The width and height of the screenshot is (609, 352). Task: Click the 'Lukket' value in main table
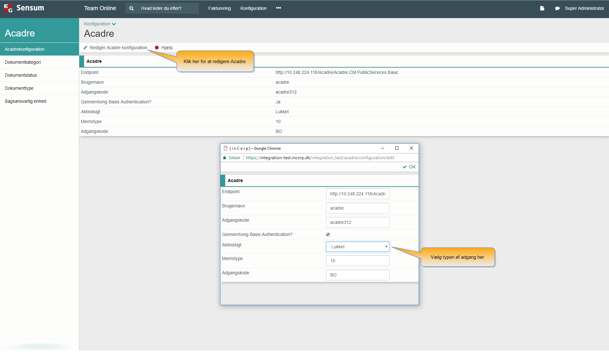(x=282, y=112)
